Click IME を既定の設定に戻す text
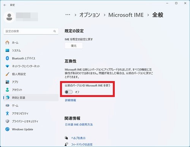Viewport: 190px width, 147px height. click(x=79, y=39)
